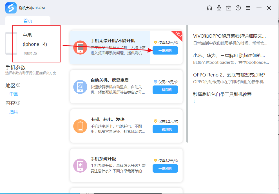The height and width of the screenshot is (194, 279).
Task: Click help icon next to 地区
Action: pyautogui.click(x=18, y=85)
